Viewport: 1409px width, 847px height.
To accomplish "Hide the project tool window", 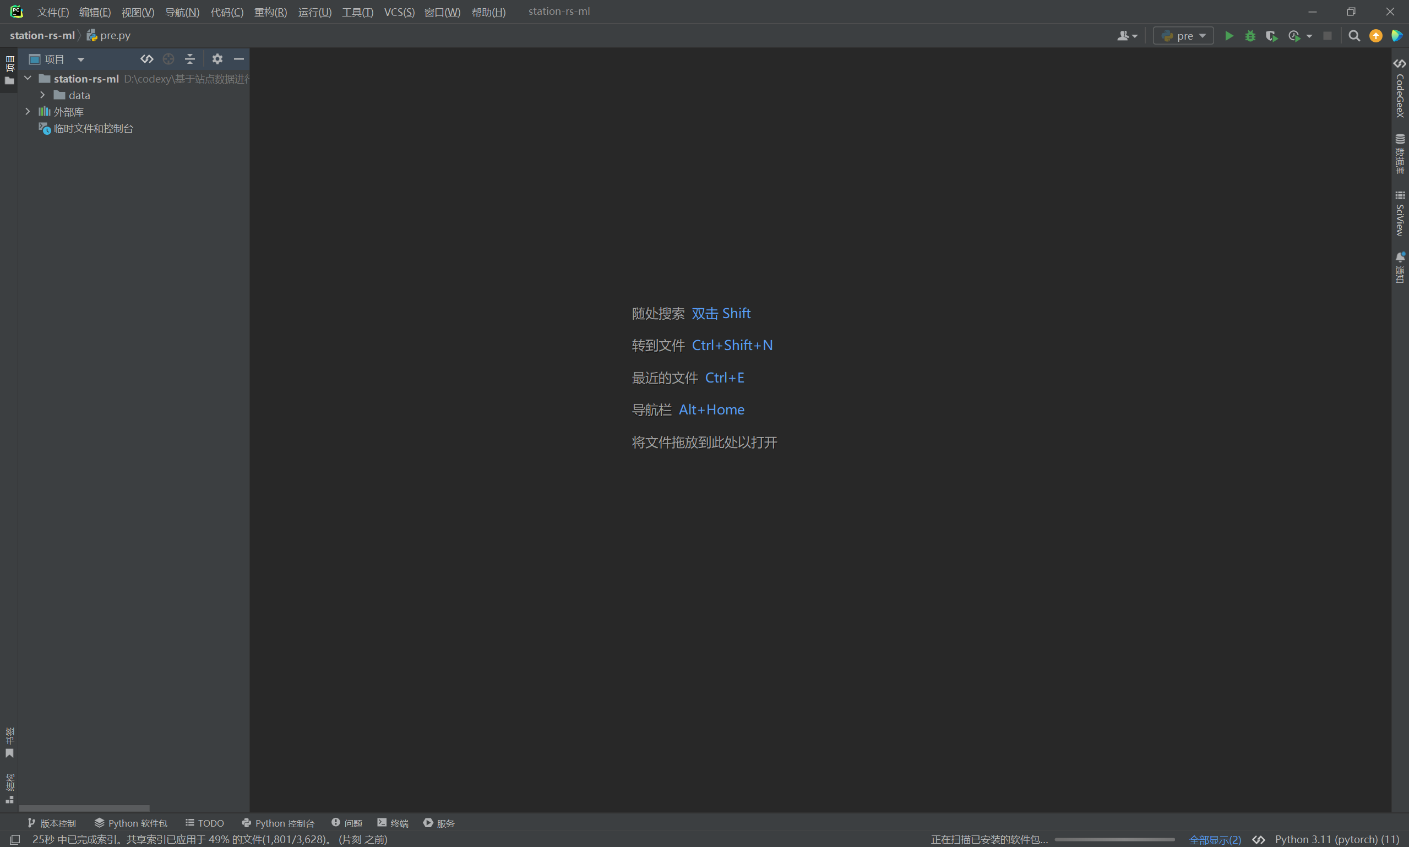I will point(238,59).
